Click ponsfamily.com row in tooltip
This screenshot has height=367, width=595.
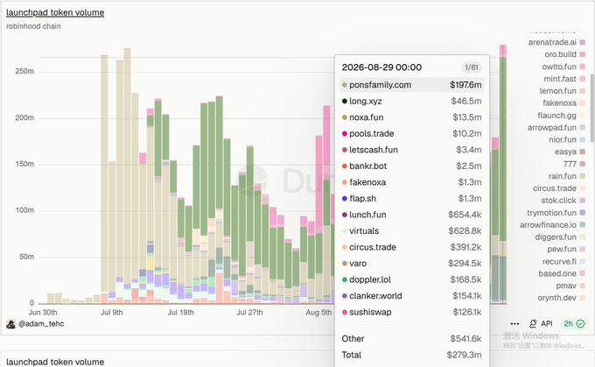pyautogui.click(x=412, y=85)
